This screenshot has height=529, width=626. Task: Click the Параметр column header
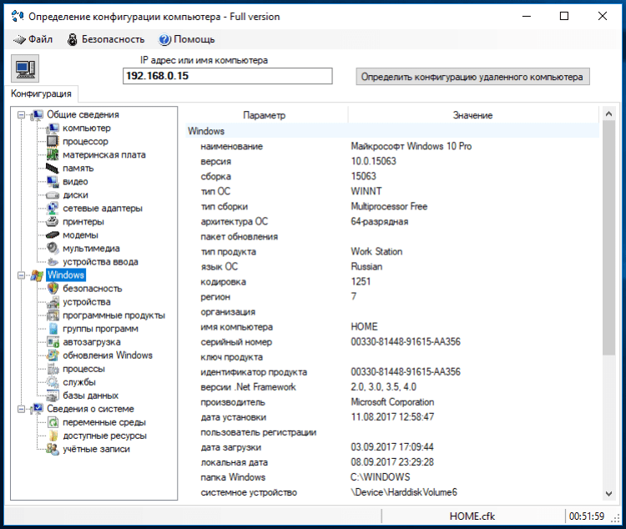265,115
